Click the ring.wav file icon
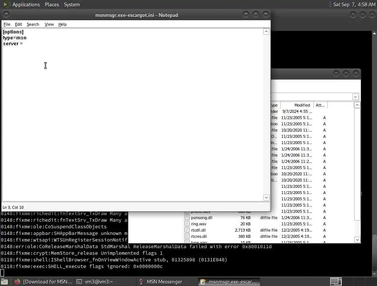 click(x=187, y=224)
